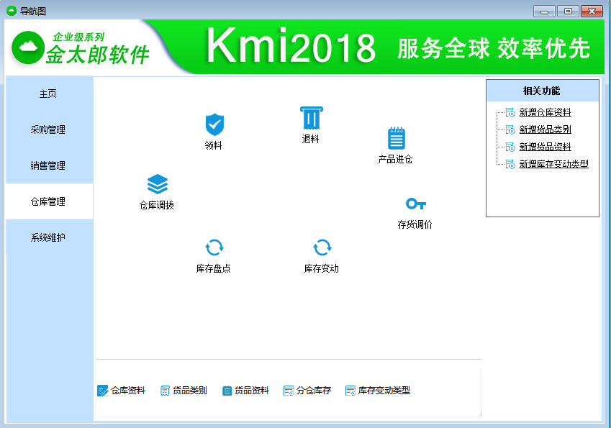
Task: Launch 库存盘点 stock taking
Action: (x=215, y=252)
